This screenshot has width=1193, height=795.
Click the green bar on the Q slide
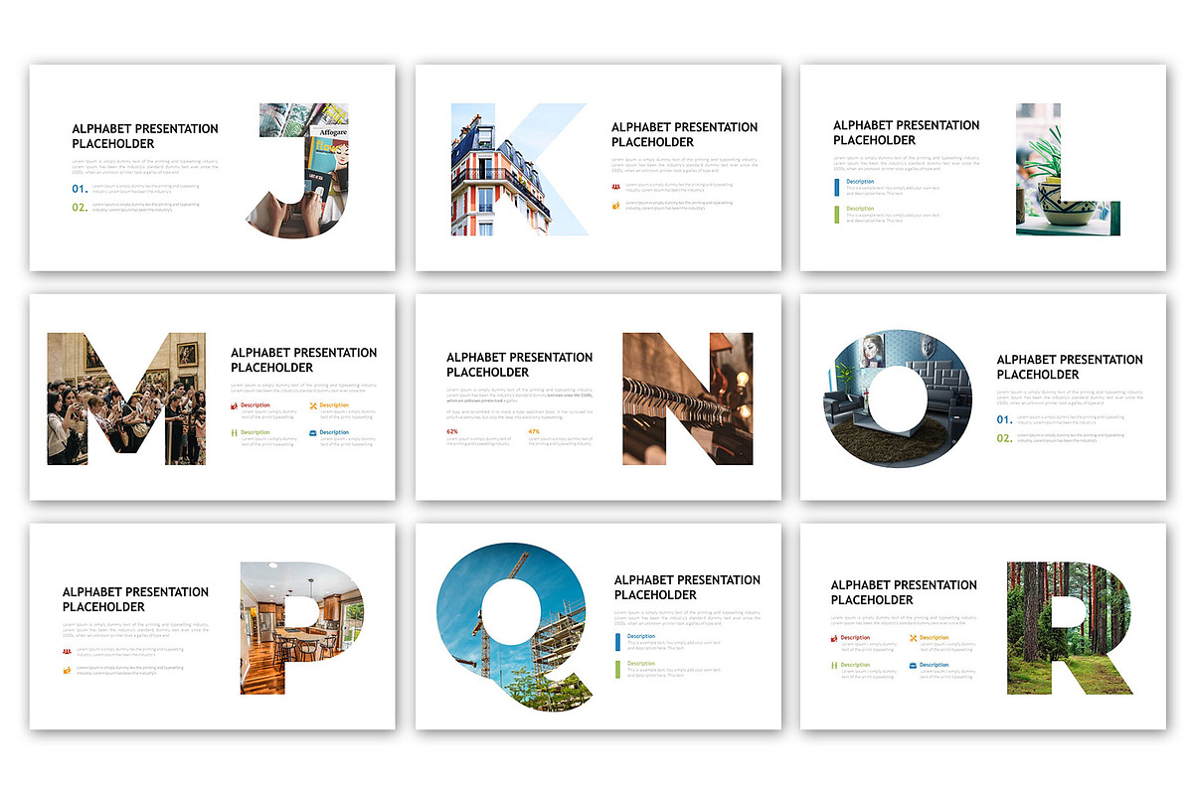click(618, 669)
